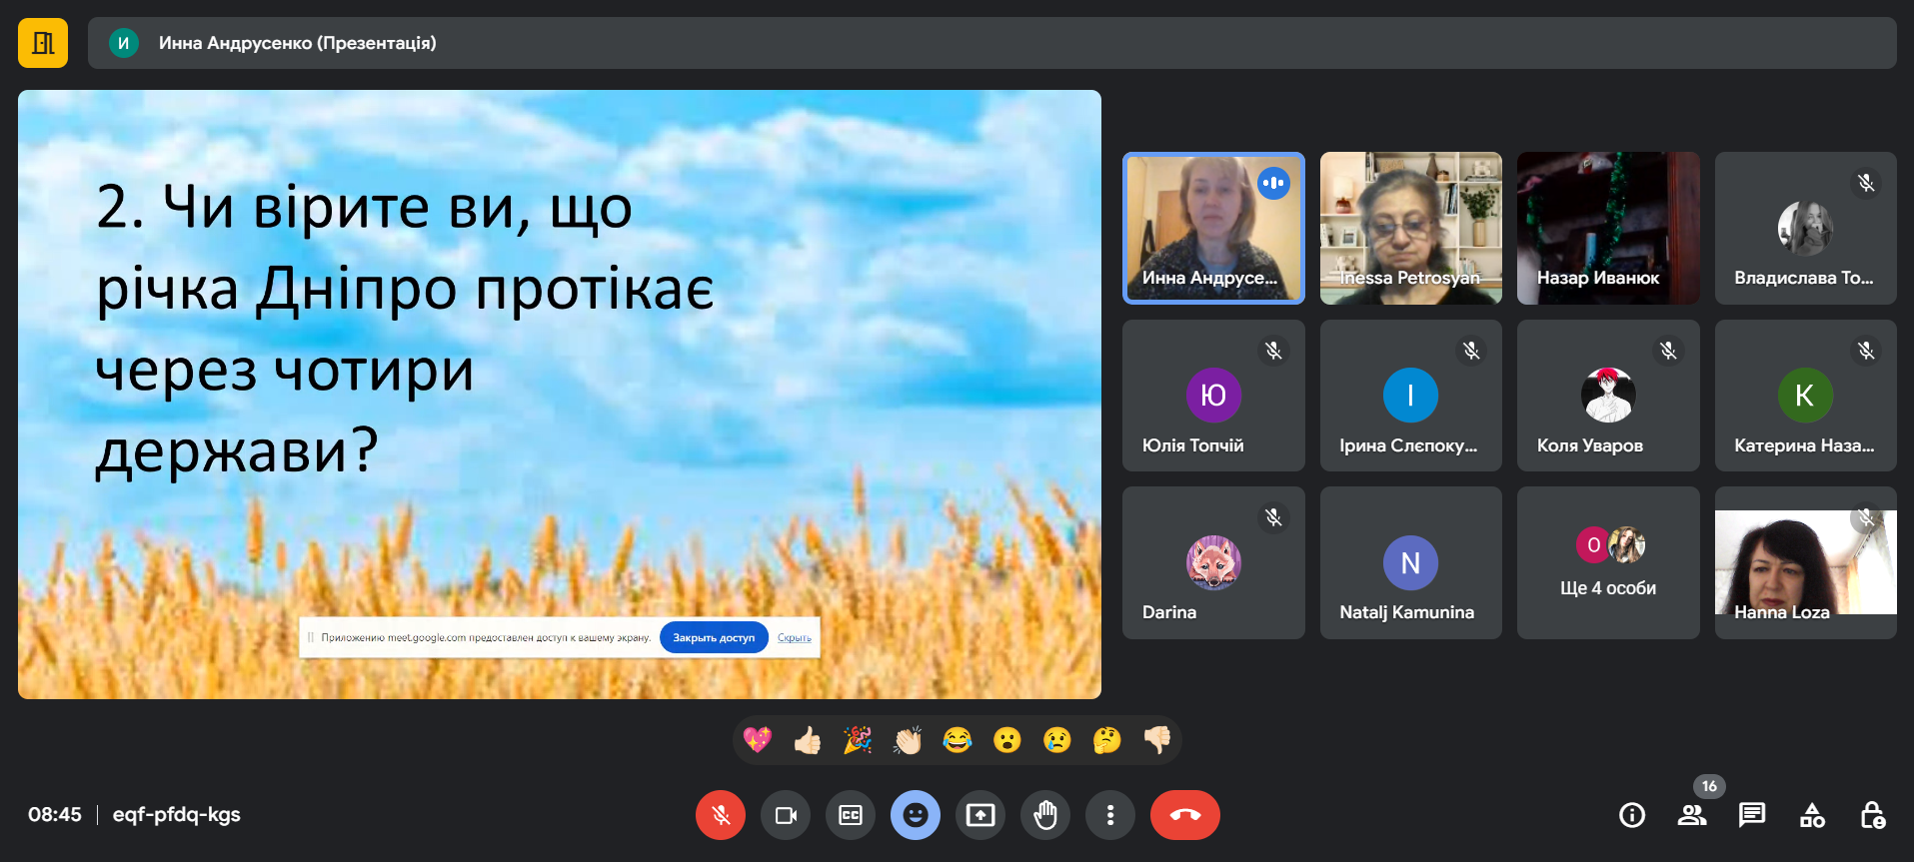The height and width of the screenshot is (862, 1914).
Task: Select Inessa Petrosyan's video tile
Action: click(x=1410, y=228)
